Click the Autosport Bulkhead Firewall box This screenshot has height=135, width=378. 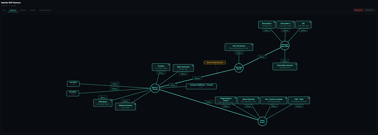click(x=201, y=86)
